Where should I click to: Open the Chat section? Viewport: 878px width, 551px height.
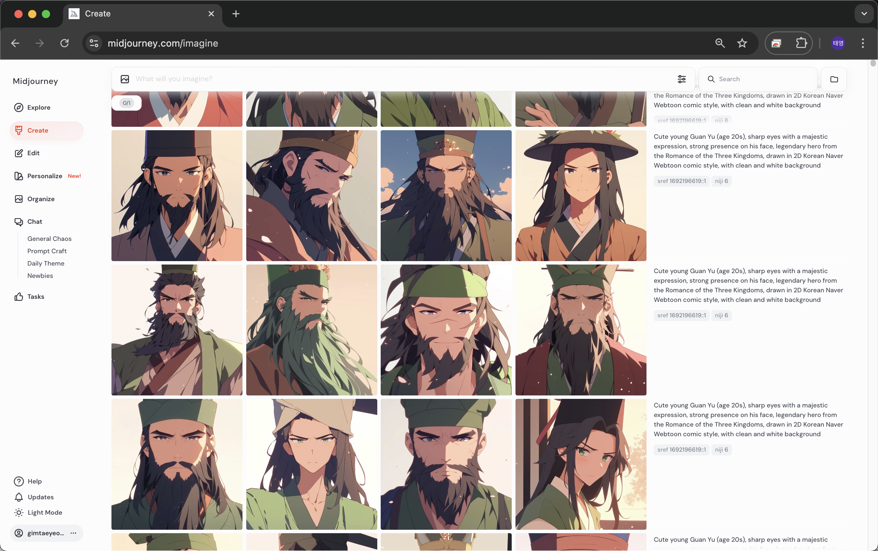tap(35, 221)
